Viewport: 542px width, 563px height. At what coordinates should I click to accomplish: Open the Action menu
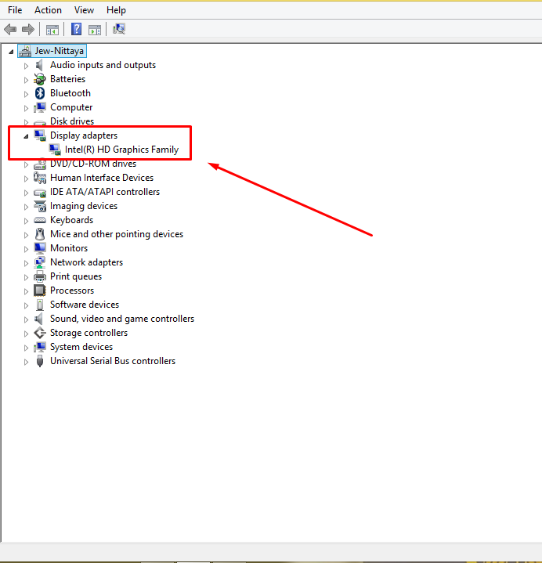48,10
